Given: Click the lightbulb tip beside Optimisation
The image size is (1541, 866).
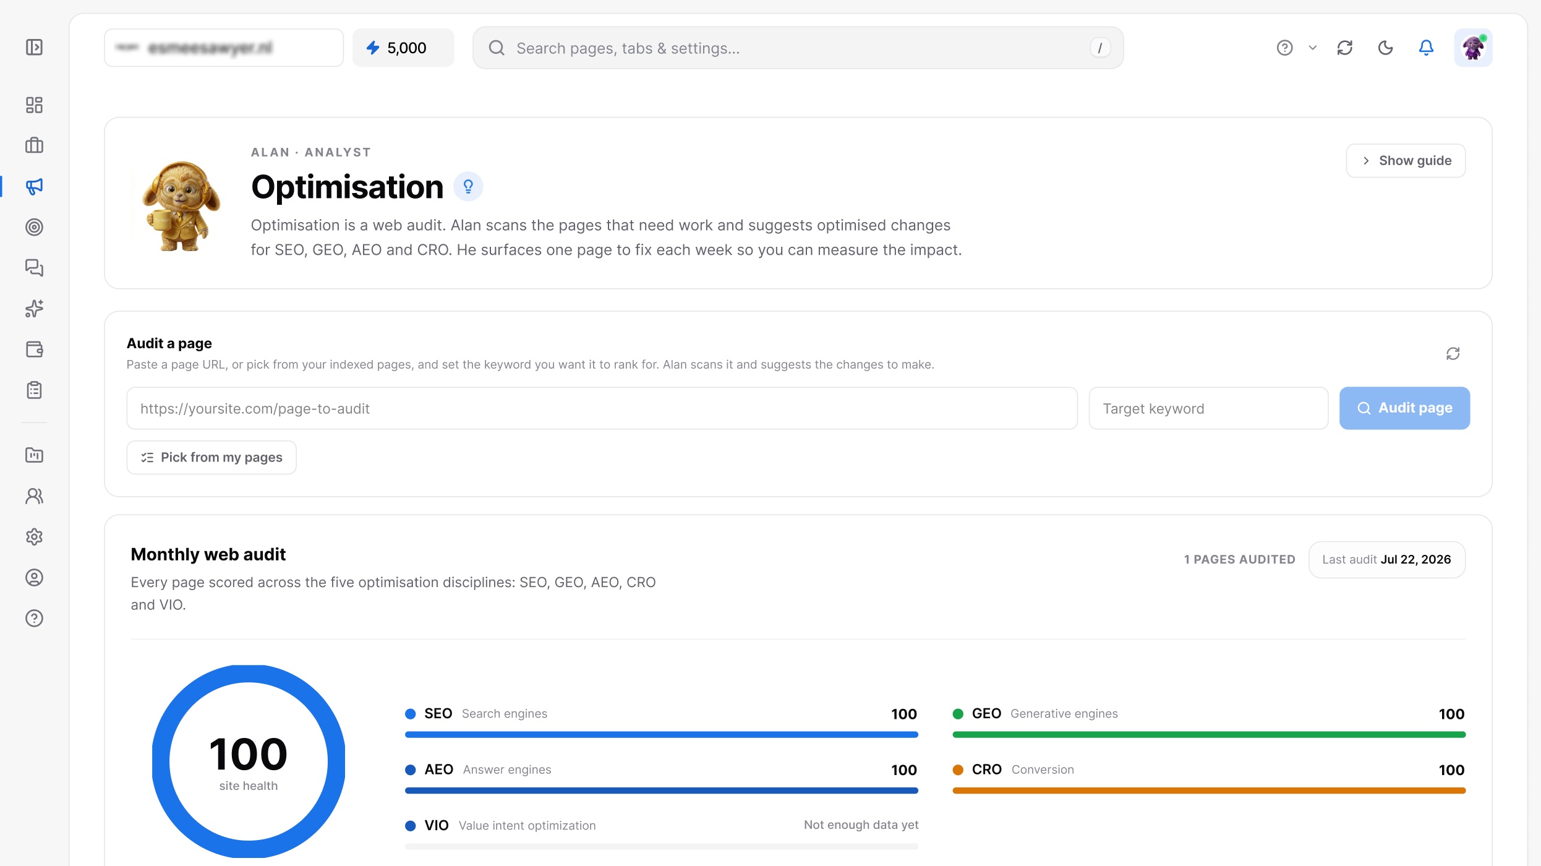Looking at the screenshot, I should (x=468, y=186).
